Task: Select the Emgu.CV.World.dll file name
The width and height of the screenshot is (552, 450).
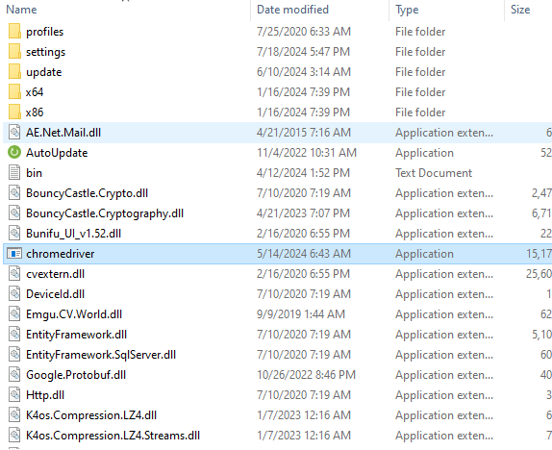Action: 74,314
